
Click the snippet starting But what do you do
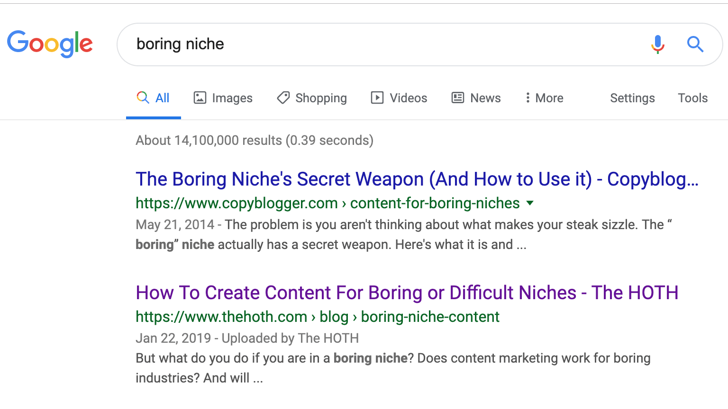click(393, 368)
